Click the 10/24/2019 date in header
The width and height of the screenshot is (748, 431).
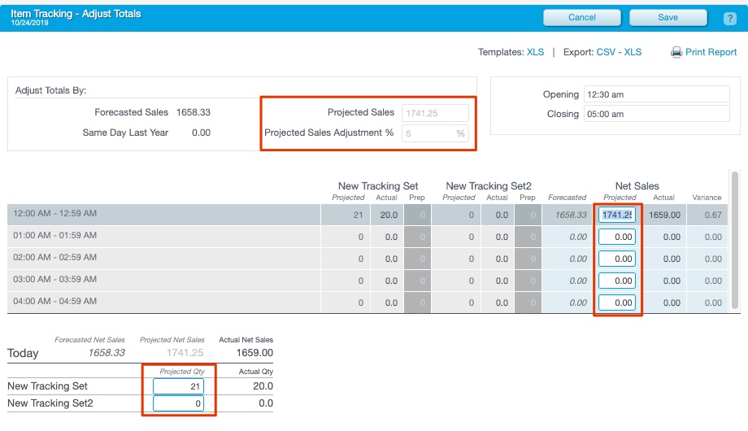coord(29,23)
